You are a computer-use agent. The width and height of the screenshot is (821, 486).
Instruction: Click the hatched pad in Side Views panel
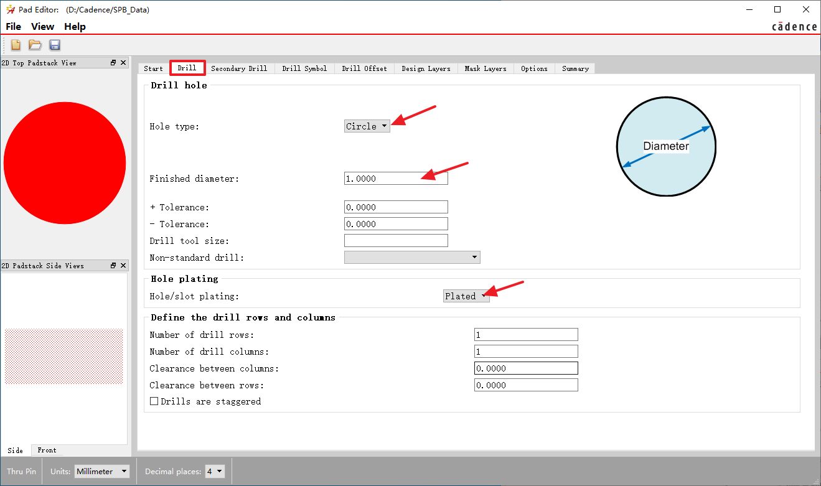pyautogui.click(x=64, y=357)
